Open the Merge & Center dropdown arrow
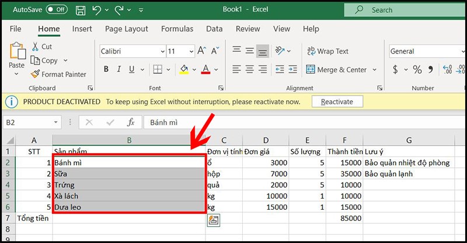This screenshot has height=243, width=467. coord(374,69)
